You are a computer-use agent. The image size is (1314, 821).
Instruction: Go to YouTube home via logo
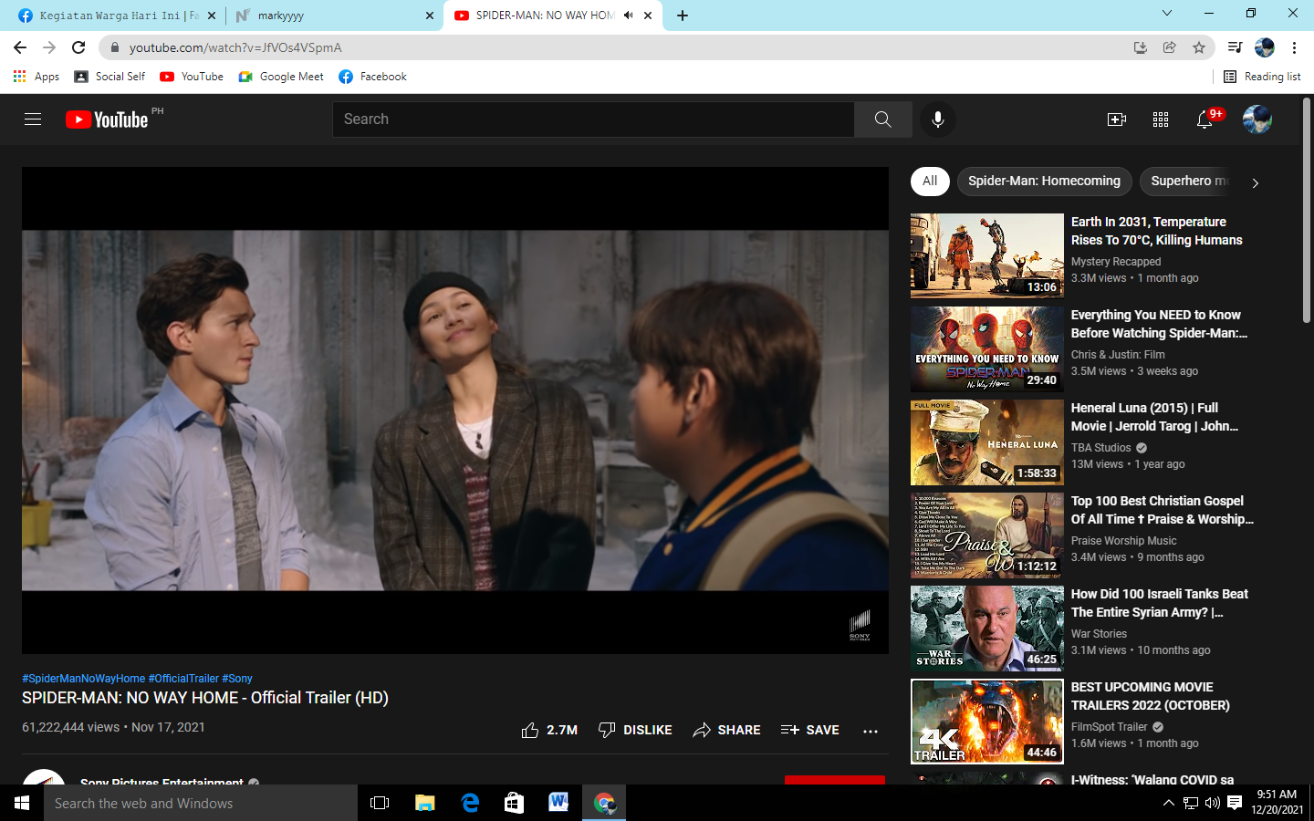107,120
